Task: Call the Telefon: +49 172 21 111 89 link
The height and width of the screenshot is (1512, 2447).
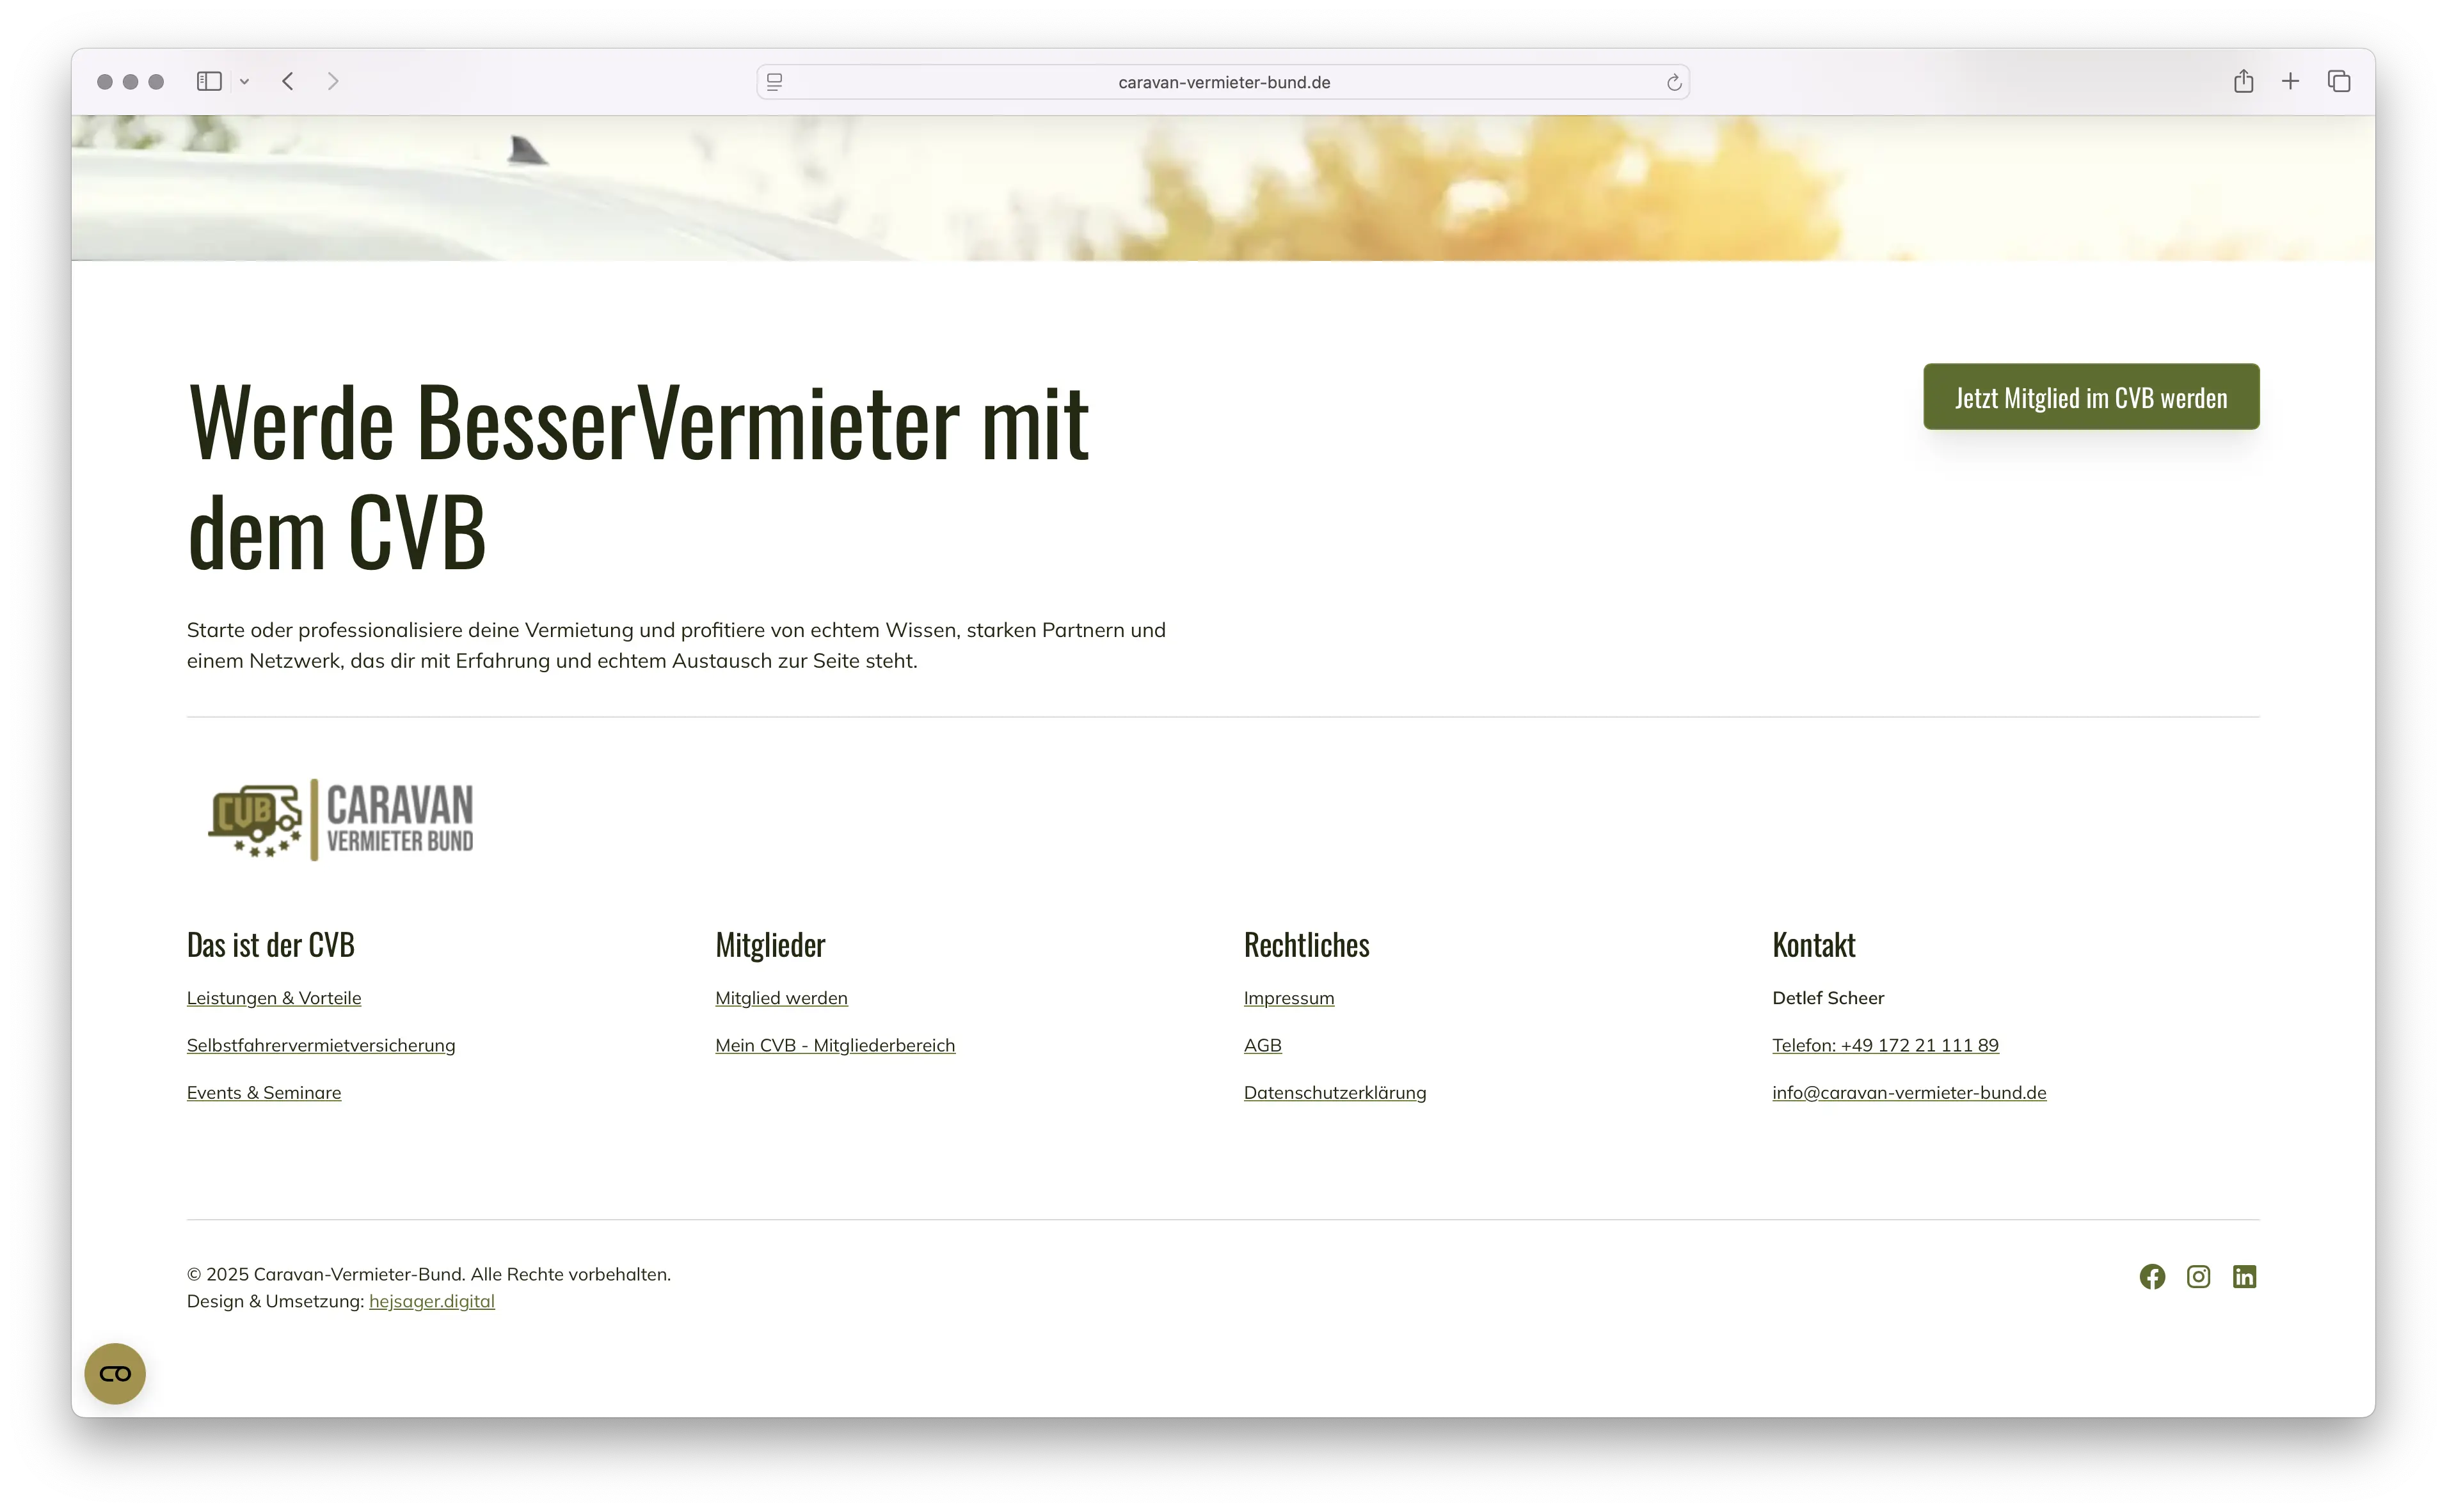Action: (x=1885, y=1045)
